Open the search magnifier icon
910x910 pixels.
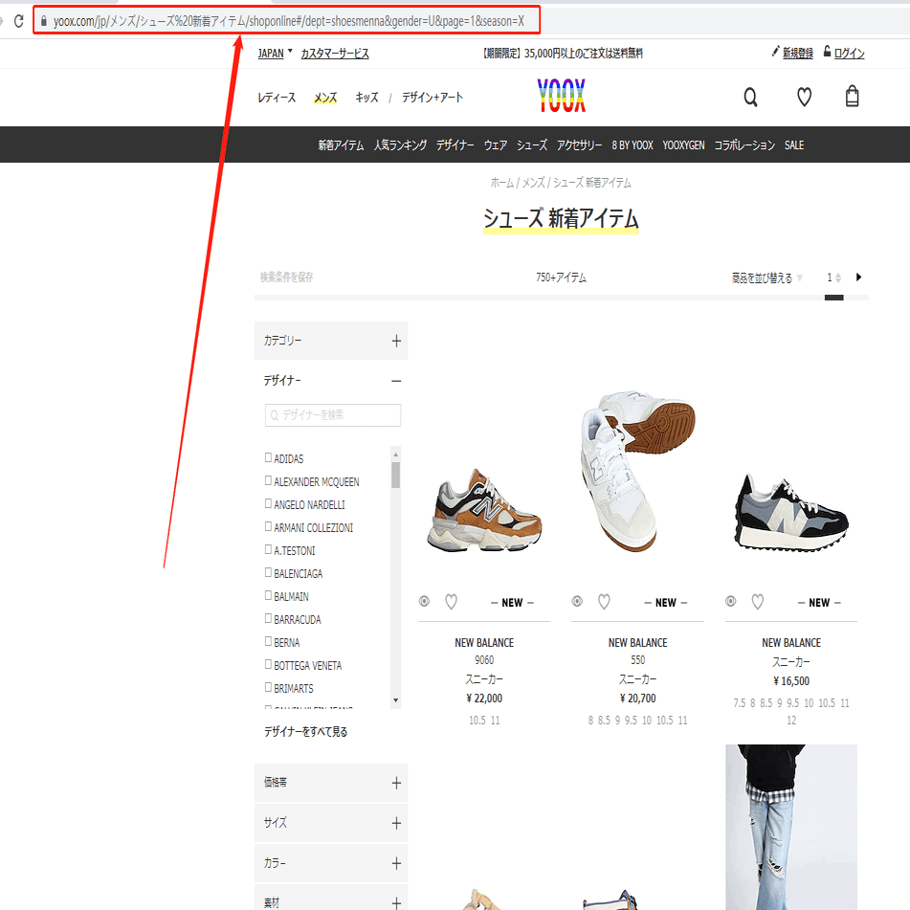click(750, 97)
